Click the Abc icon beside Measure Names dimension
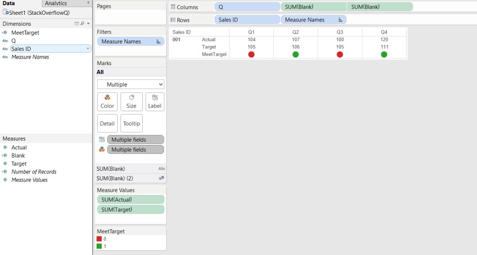The image size is (477, 255). pos(5,57)
